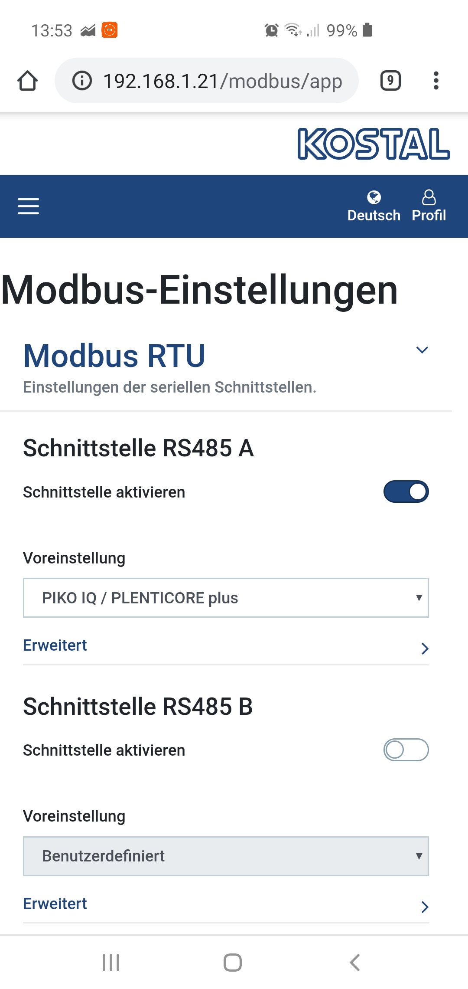Screen dimensions: 468x989
Task: Tap the site info icon
Action: 82,81
